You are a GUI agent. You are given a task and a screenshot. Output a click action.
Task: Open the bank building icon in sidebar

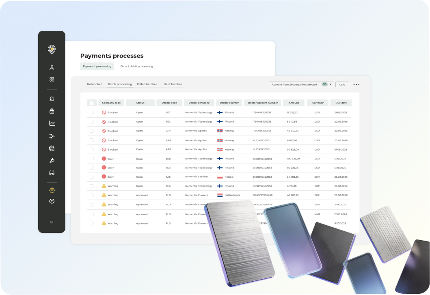pyautogui.click(x=52, y=99)
